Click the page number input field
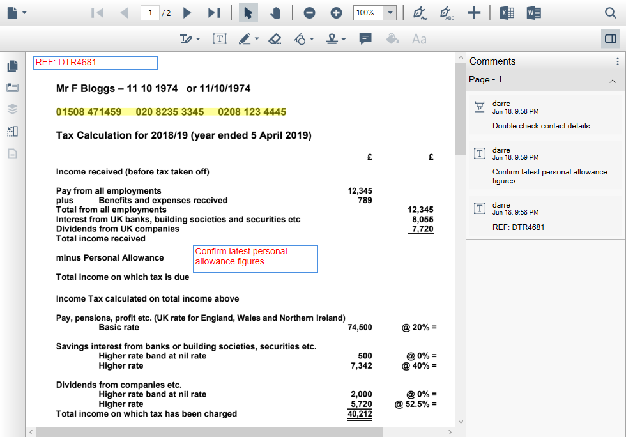 (150, 13)
